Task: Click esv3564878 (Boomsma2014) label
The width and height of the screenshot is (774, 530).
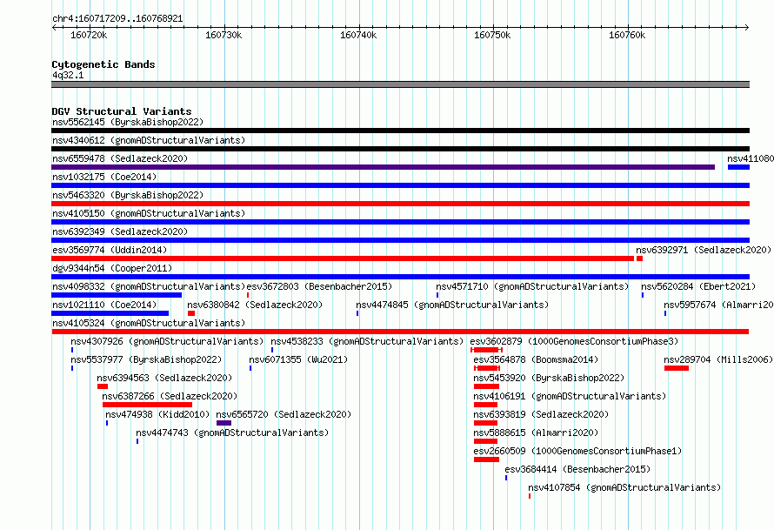Action: 536,359
